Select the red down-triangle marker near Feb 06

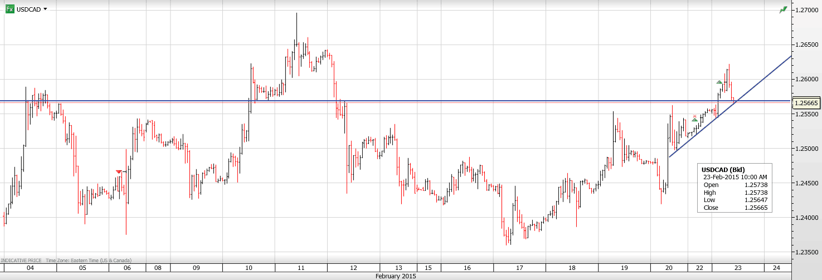(119, 172)
